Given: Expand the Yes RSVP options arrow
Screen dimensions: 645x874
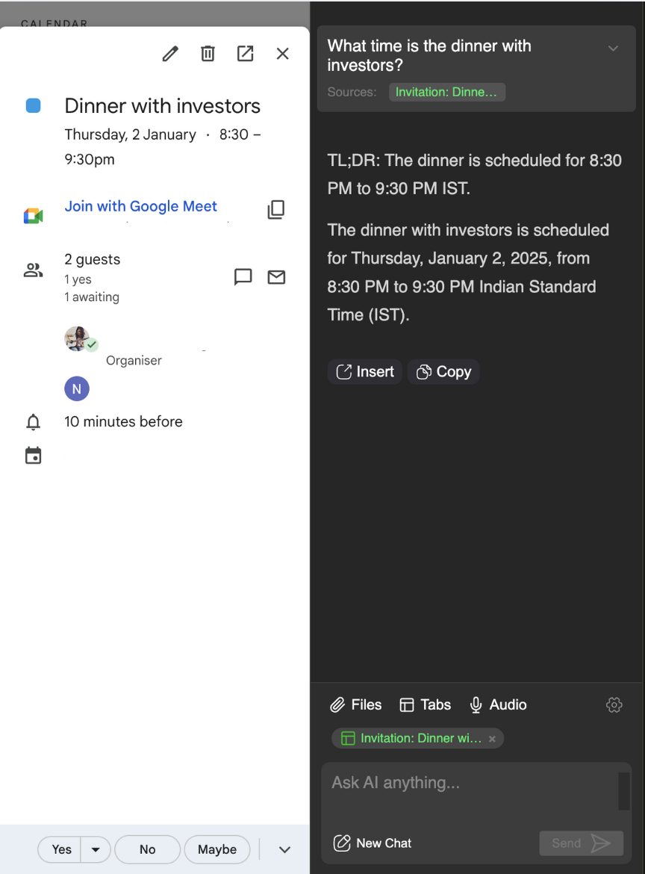Looking at the screenshot, I should pyautogui.click(x=96, y=849).
